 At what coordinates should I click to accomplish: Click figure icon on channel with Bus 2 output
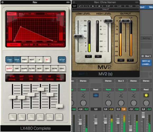pyautogui.click(x=121, y=95)
